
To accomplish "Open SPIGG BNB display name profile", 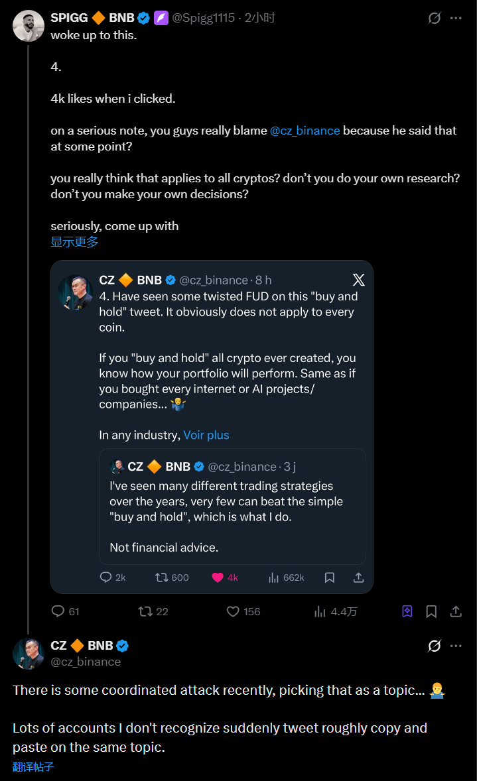I will (92, 18).
